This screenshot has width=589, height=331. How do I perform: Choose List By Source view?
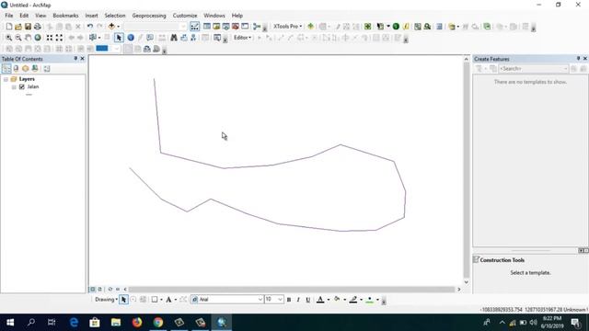point(17,69)
